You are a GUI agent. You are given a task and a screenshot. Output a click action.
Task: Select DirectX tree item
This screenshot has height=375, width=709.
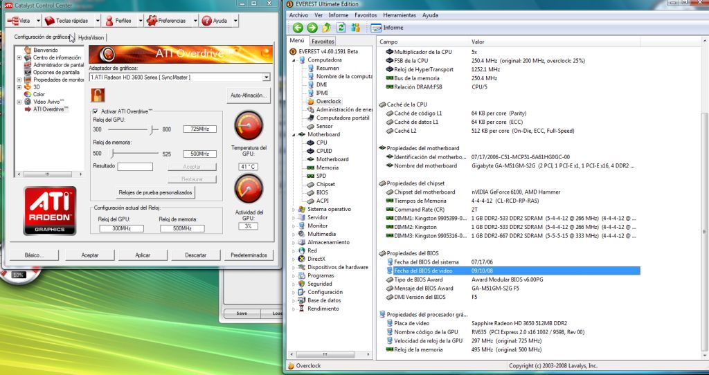point(316,259)
